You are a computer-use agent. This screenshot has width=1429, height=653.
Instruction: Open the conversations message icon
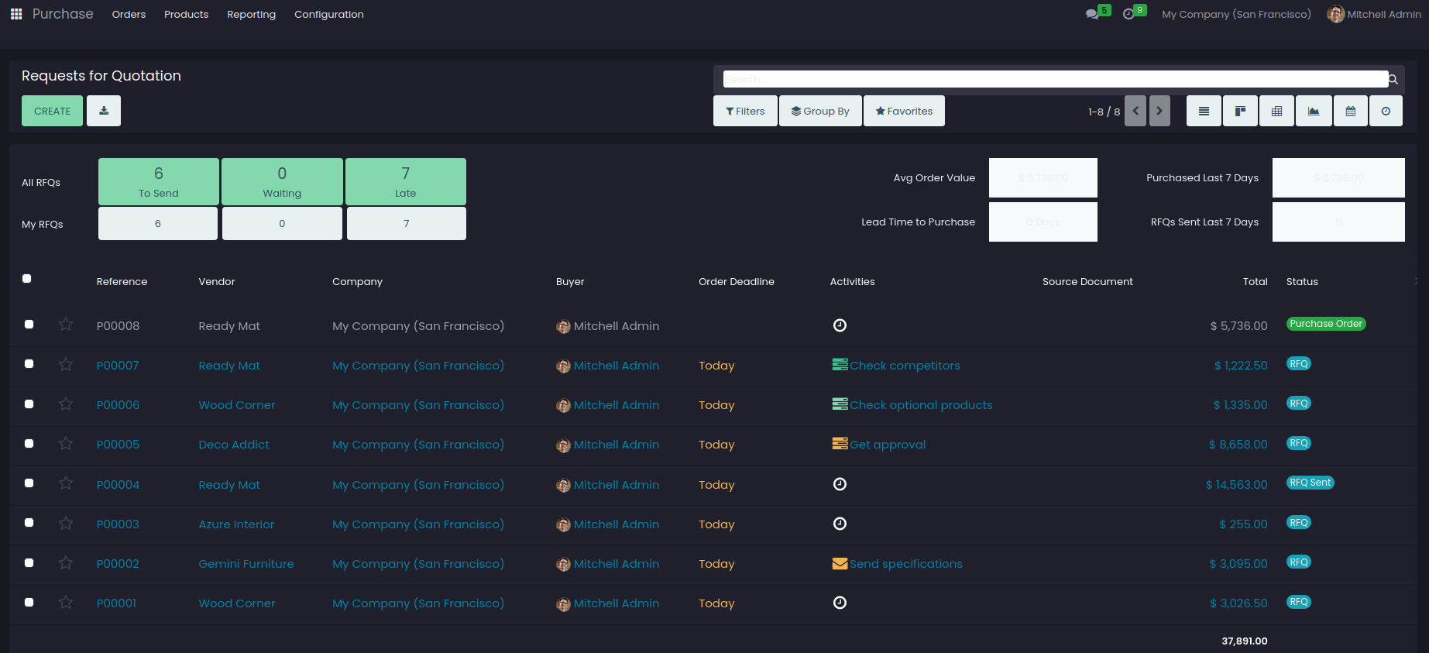click(x=1092, y=14)
